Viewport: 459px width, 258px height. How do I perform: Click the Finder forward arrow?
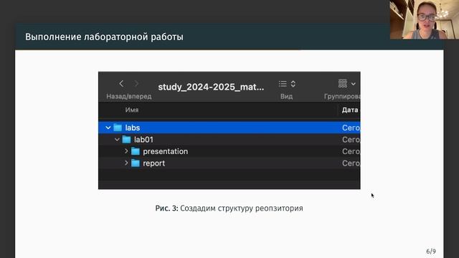(136, 84)
